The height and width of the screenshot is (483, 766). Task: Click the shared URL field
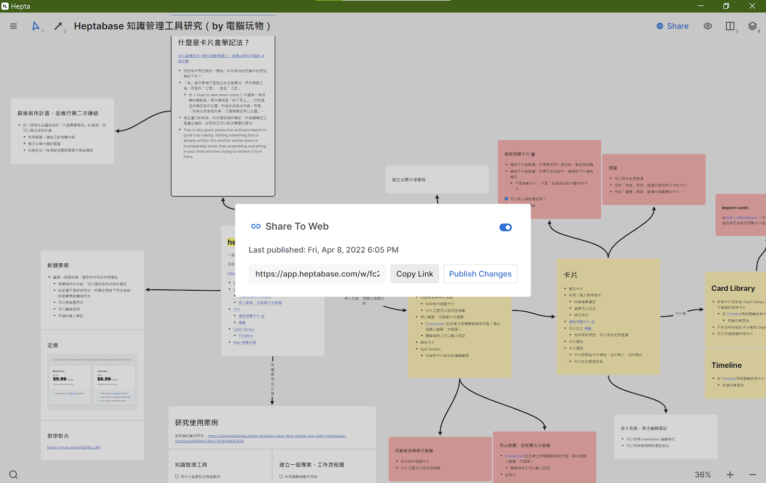(x=317, y=274)
